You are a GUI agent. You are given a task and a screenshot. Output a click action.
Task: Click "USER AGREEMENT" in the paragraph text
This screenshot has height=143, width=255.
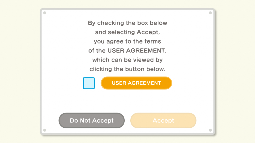point(138,51)
